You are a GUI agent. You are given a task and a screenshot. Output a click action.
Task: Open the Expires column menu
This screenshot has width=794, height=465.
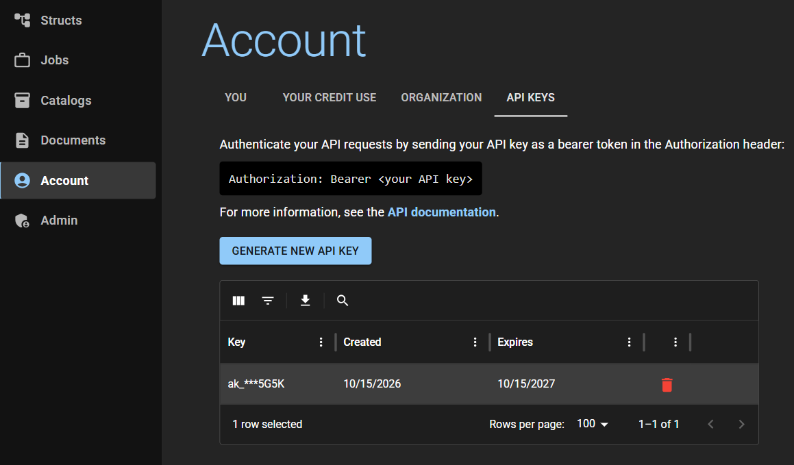629,342
